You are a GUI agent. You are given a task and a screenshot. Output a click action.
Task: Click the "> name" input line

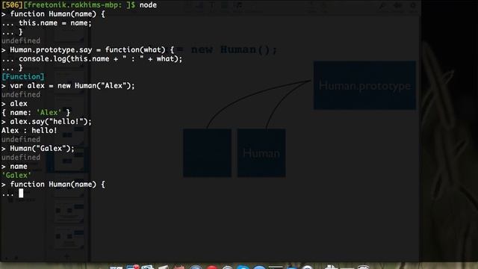[14, 167]
